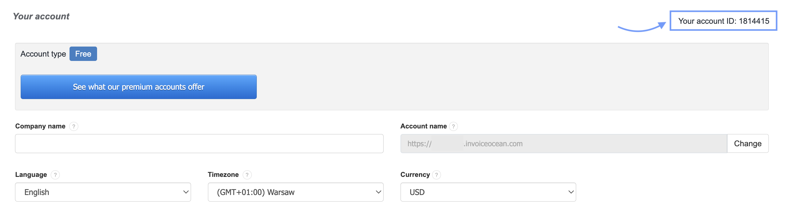Click the Language field label

click(x=31, y=175)
